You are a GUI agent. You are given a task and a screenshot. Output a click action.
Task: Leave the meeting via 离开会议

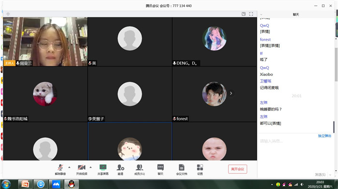tap(238, 169)
